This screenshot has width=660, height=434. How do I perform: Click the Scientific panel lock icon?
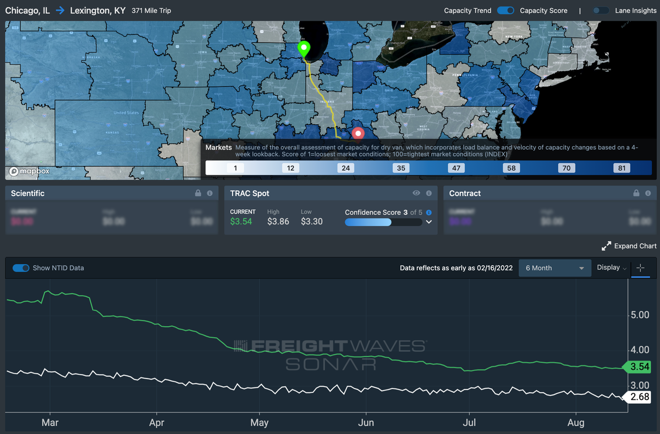coord(198,193)
